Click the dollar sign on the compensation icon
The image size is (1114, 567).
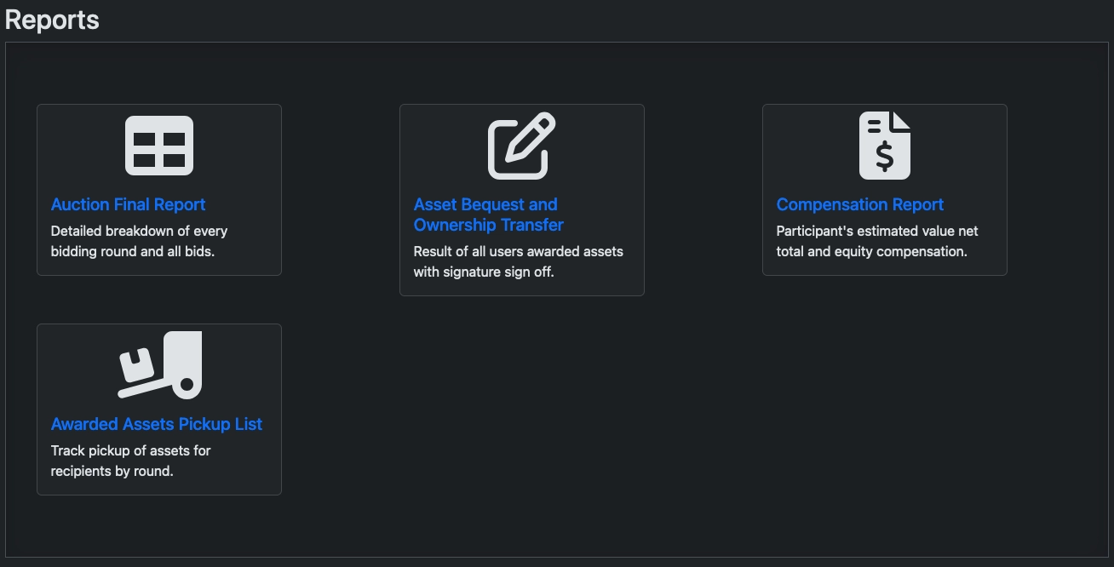pyautogui.click(x=884, y=156)
